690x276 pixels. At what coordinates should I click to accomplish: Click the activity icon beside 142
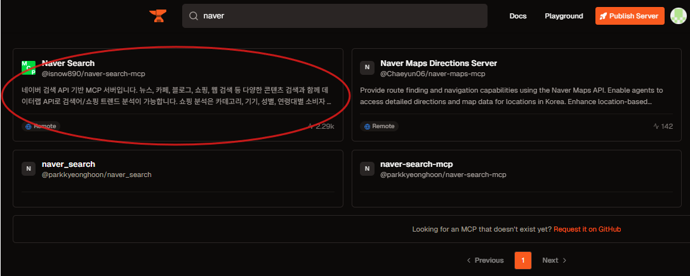656,126
